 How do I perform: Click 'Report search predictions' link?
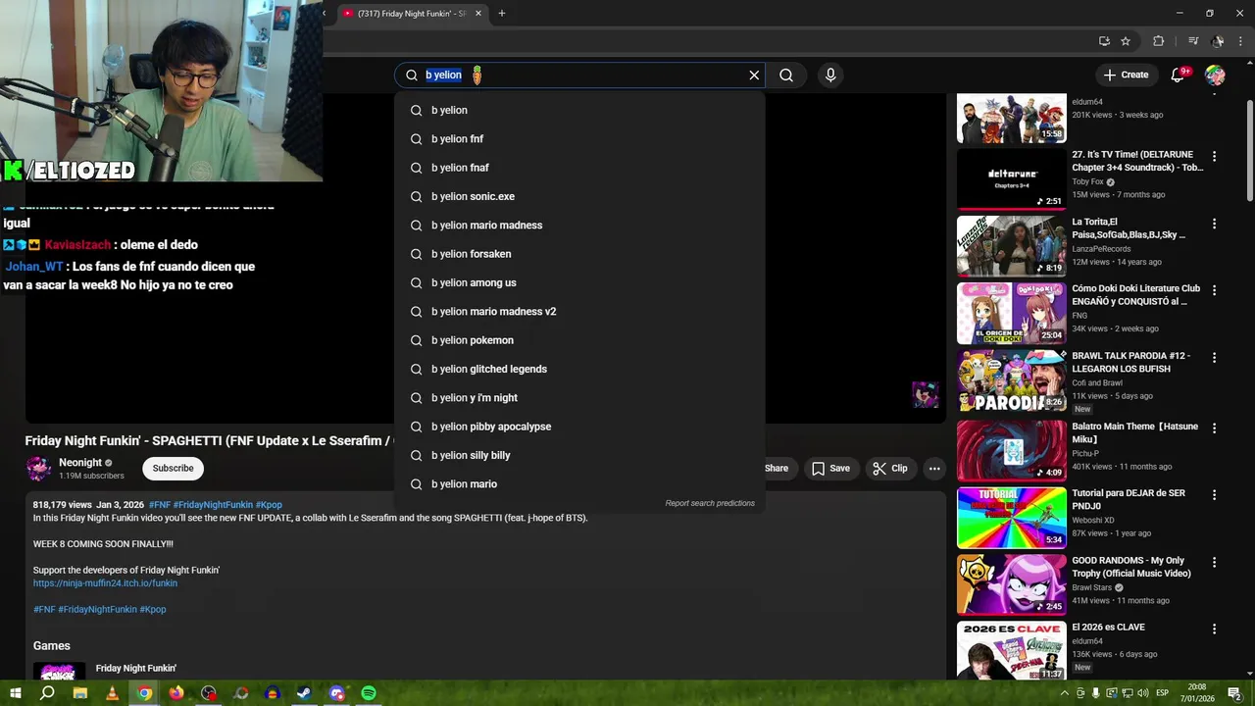[710, 504]
